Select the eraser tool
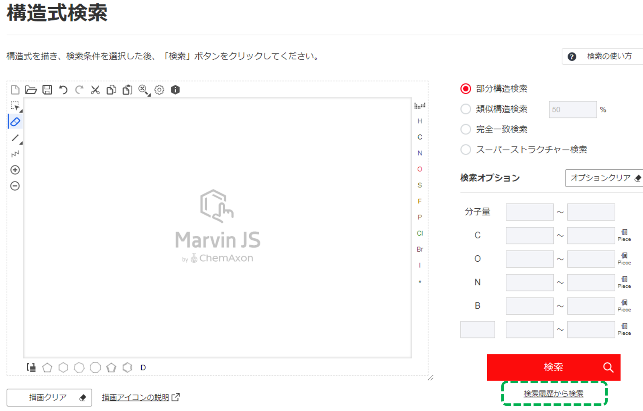This screenshot has height=411, width=643. click(15, 122)
